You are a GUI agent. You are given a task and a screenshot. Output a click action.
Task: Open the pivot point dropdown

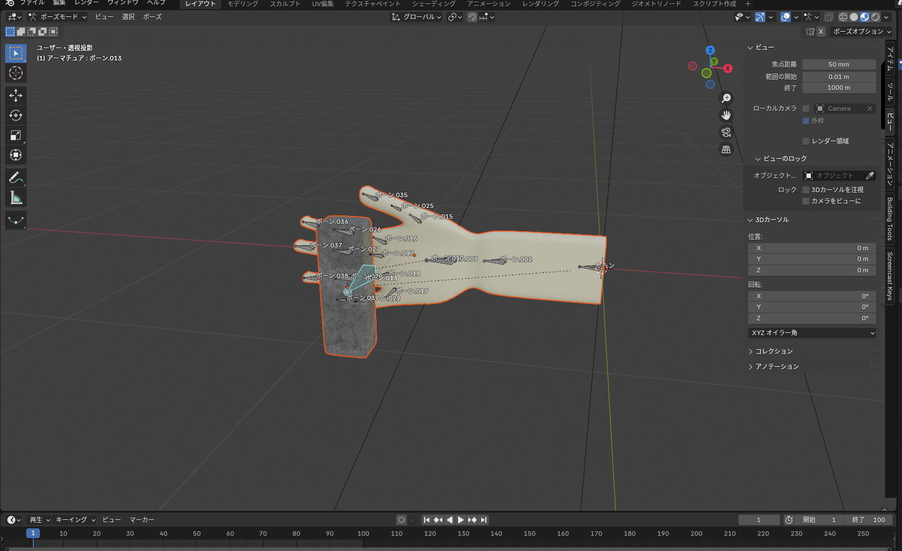coord(455,17)
